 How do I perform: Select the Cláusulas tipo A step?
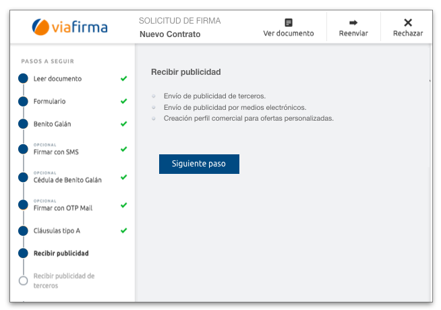point(57,230)
